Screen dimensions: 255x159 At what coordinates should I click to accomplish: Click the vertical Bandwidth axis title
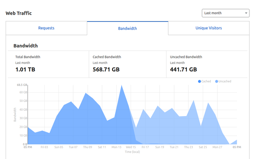coord(15,114)
